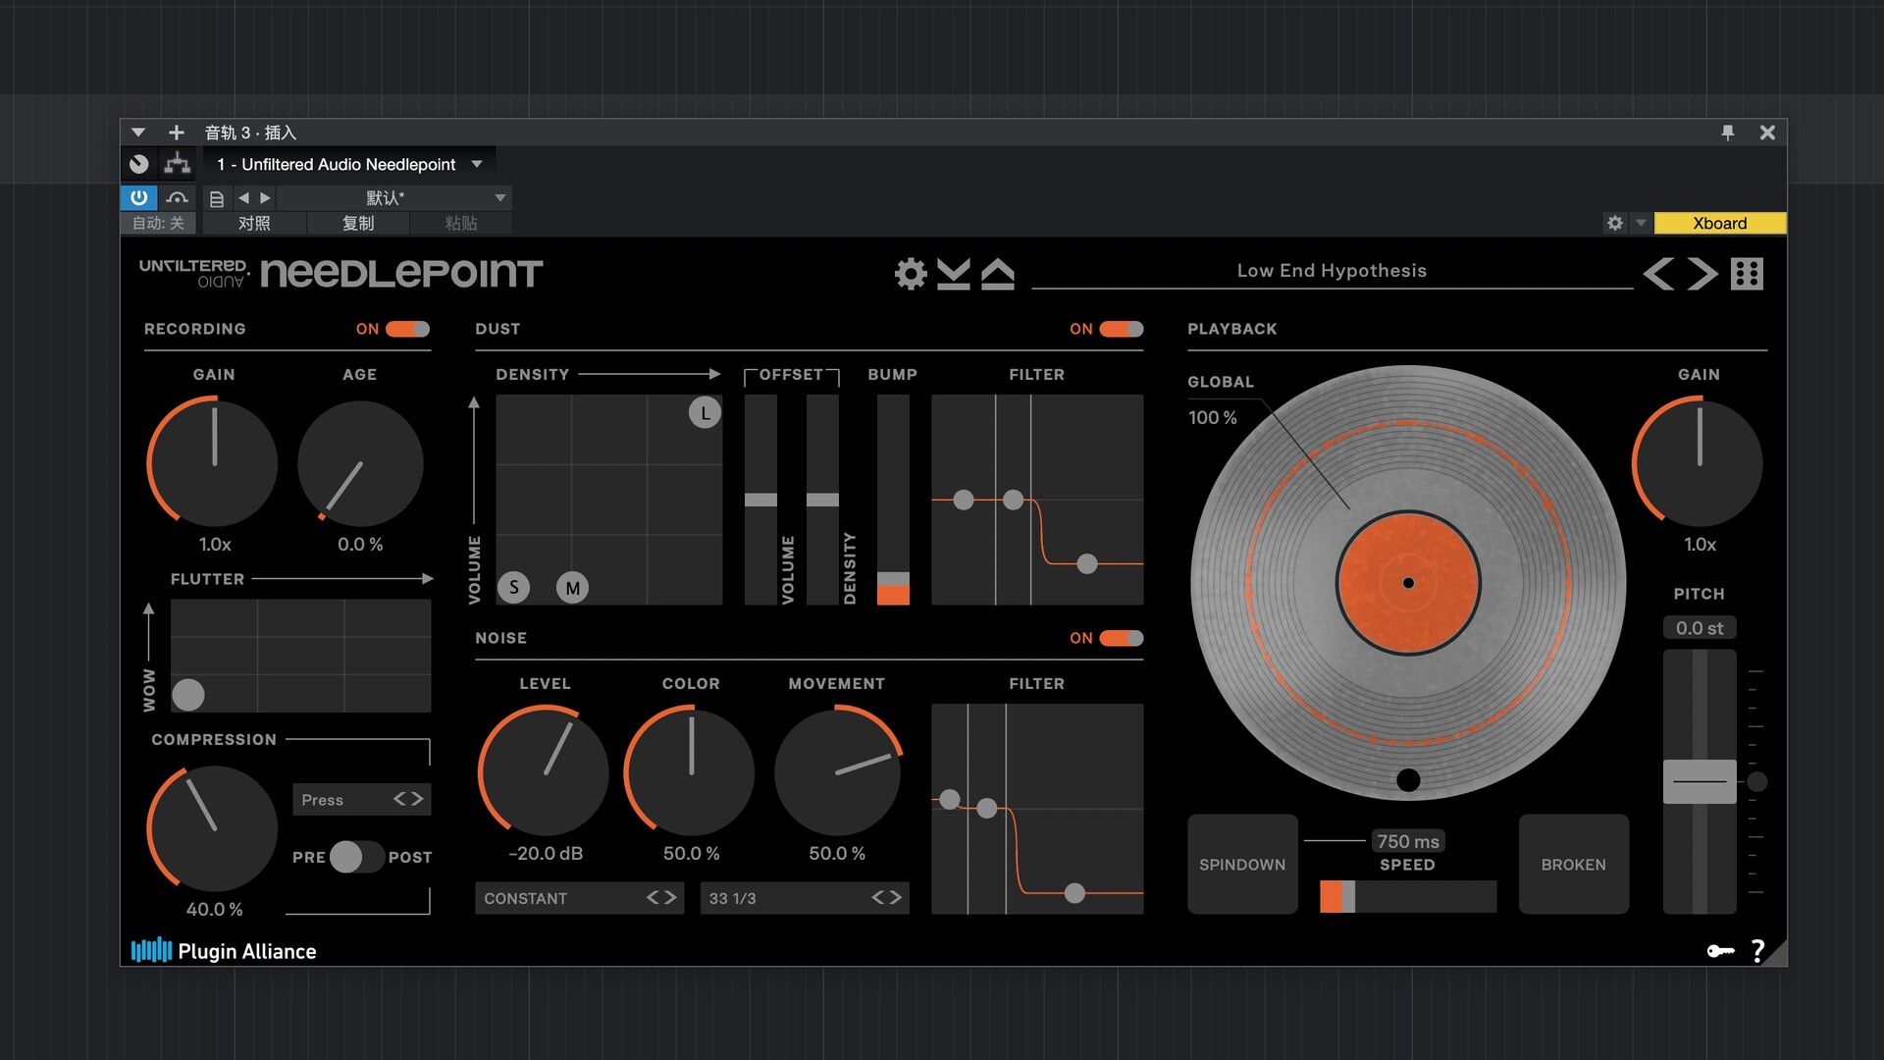Click 复制 copy button
The image size is (1884, 1060).
[x=358, y=224]
